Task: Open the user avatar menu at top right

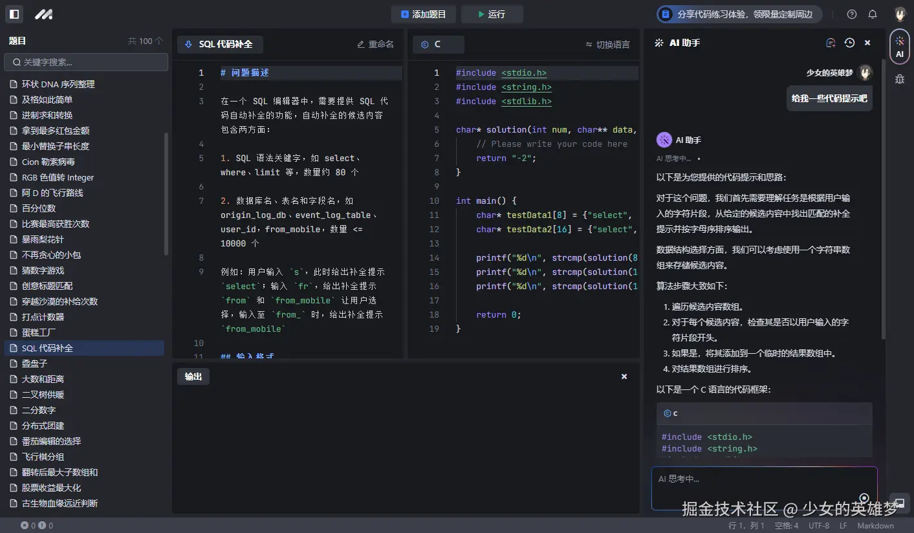Action: [900, 14]
